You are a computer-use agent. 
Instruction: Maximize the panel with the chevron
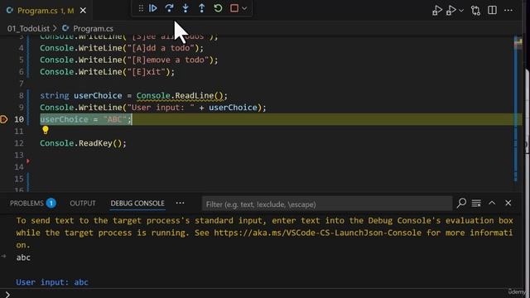coord(492,203)
